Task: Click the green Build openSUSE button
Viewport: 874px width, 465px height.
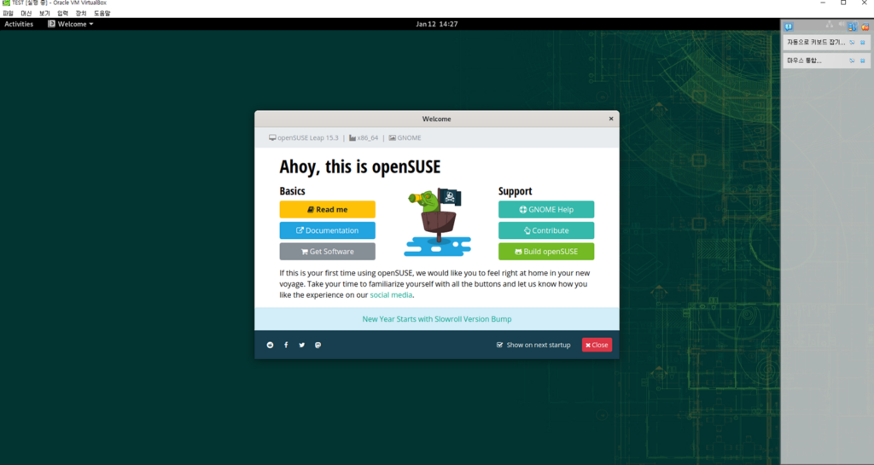Action: click(546, 252)
